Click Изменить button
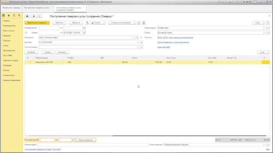The image size is (273, 153). [62, 52]
